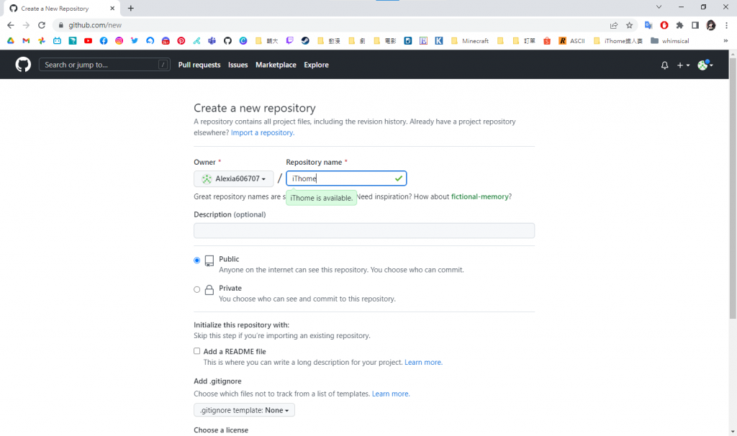Viewport: 737px width, 436px height.
Task: Open the Chrome extensions puzzle icon
Action: (679, 25)
